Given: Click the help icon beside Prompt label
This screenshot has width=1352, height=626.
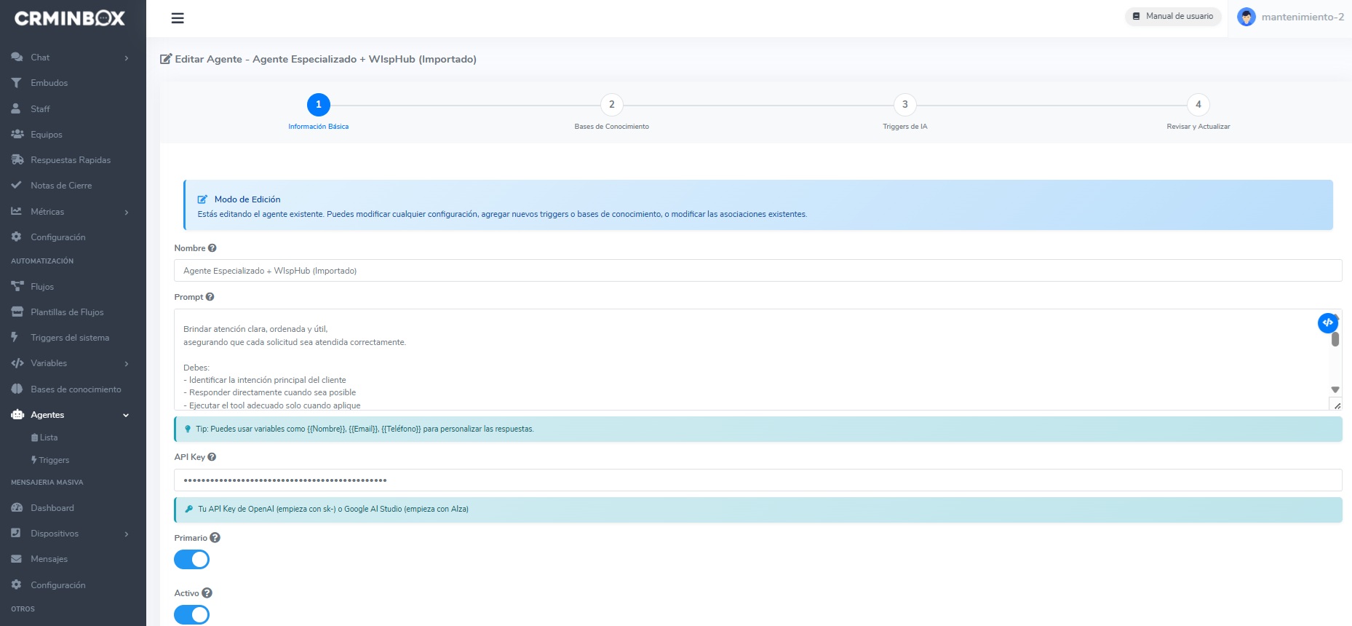Looking at the screenshot, I should (210, 297).
